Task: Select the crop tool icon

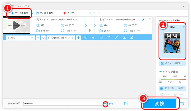Action: (109, 38)
